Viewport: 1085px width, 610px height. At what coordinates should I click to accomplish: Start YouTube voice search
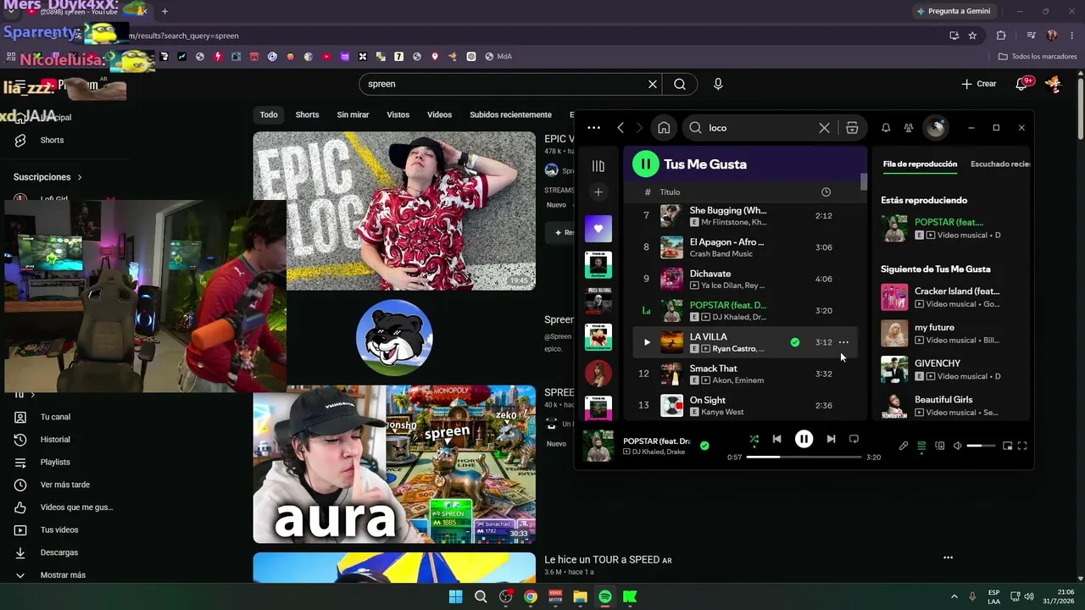pos(718,84)
